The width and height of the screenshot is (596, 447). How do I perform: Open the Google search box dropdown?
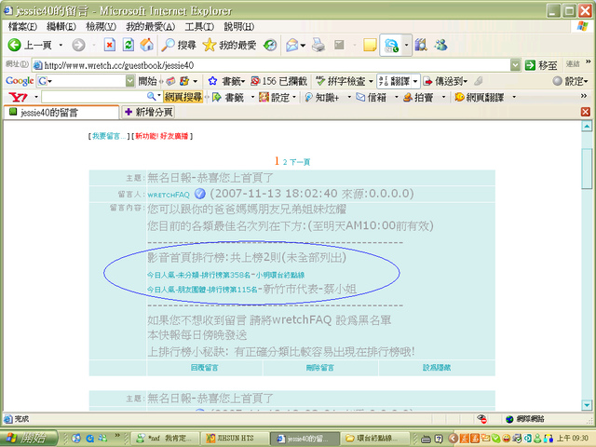point(130,81)
